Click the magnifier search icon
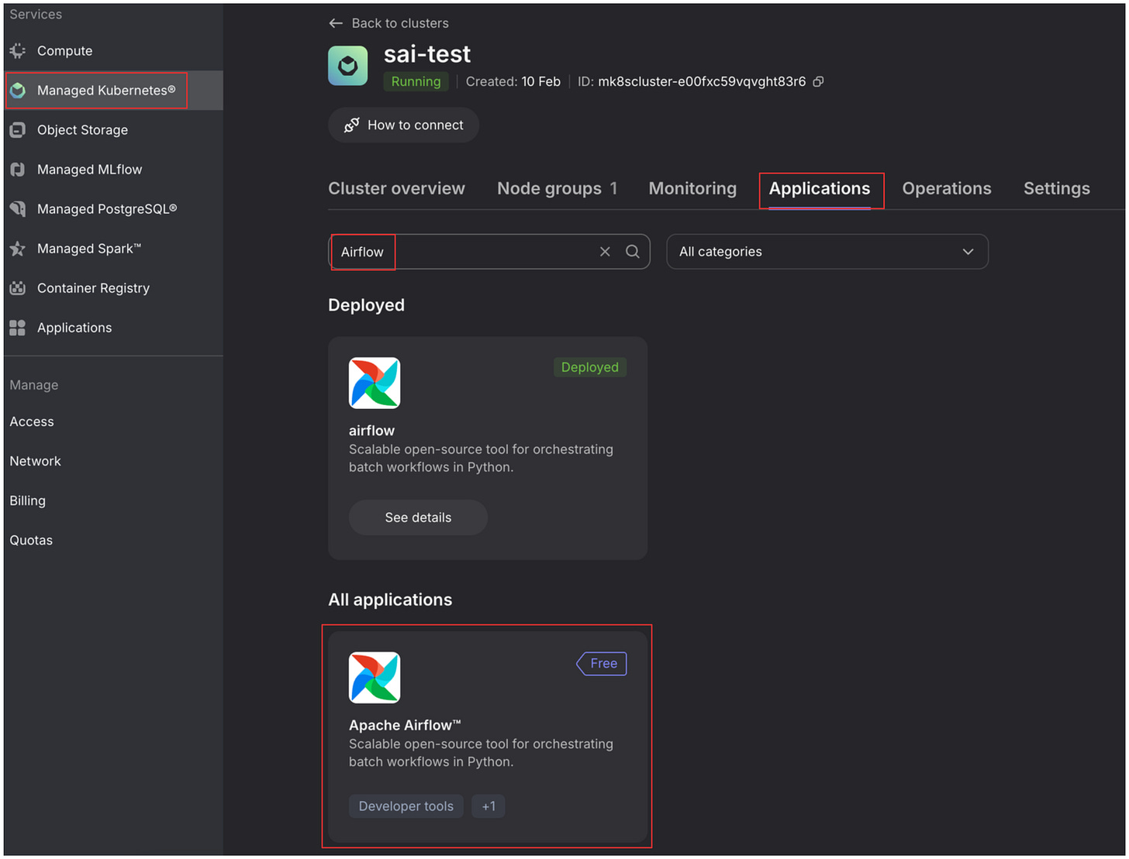Screen dimensions: 1129x859 click(x=633, y=252)
